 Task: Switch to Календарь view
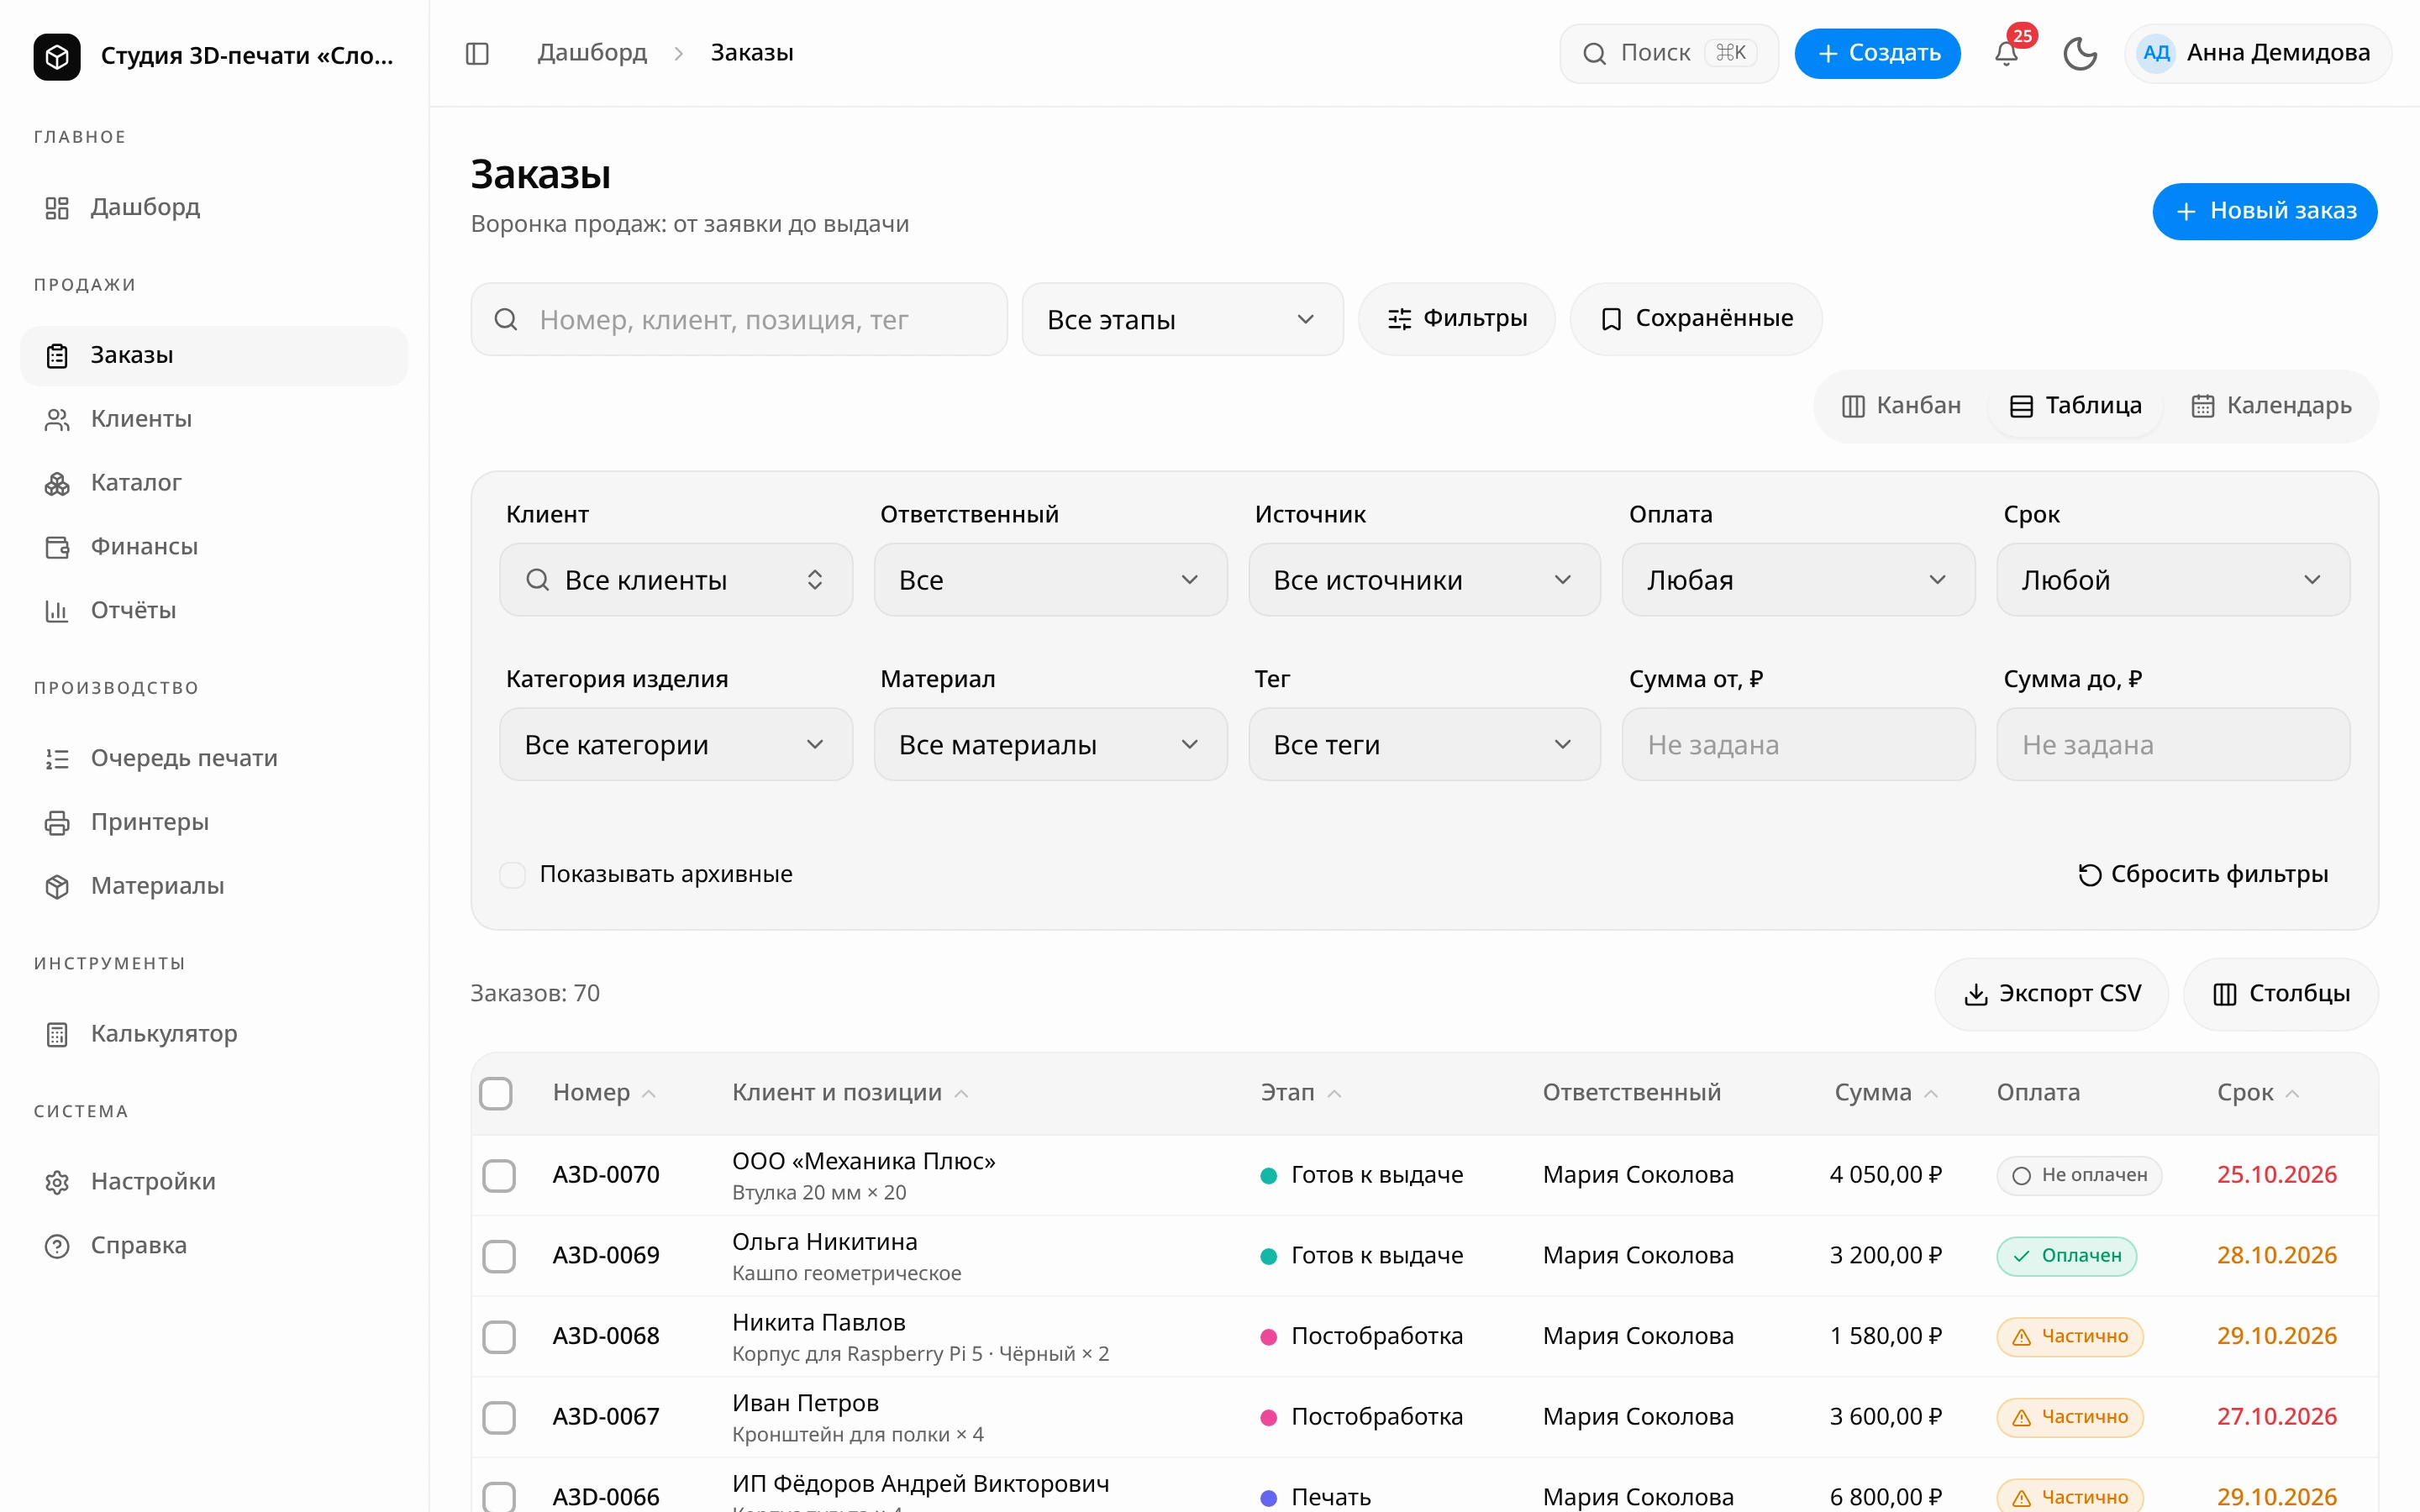point(2271,406)
